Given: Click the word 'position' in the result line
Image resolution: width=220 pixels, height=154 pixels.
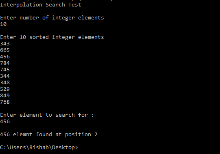Looking at the screenshot, I should pyautogui.click(x=78, y=135).
